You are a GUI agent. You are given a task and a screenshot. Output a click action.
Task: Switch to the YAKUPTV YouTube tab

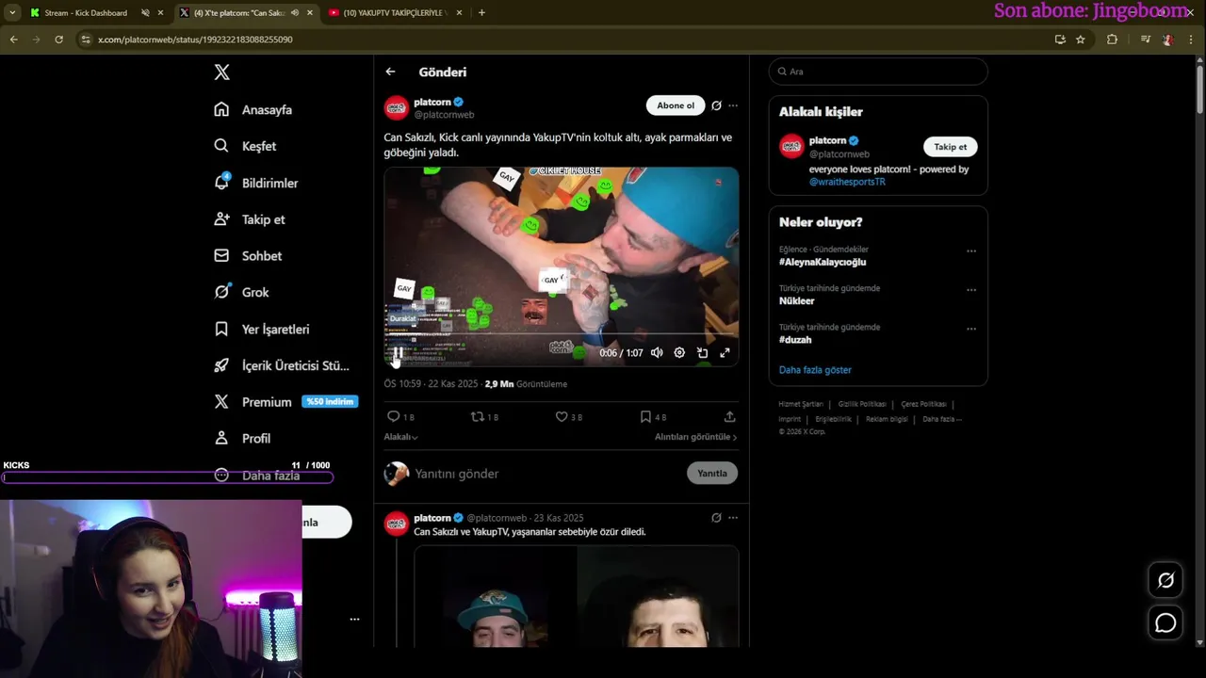393,13
